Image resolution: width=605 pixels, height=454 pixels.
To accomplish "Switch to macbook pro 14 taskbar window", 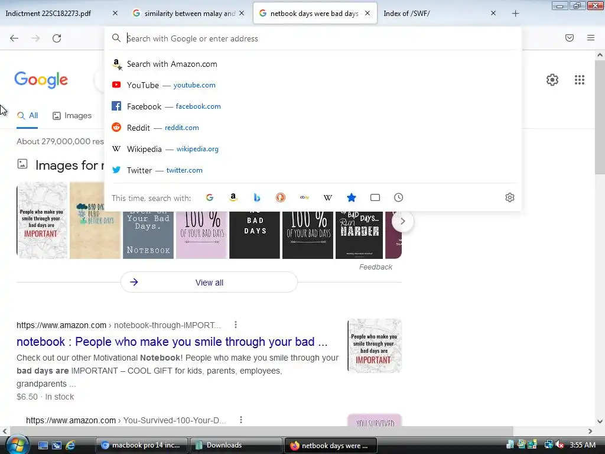I will [x=141, y=445].
